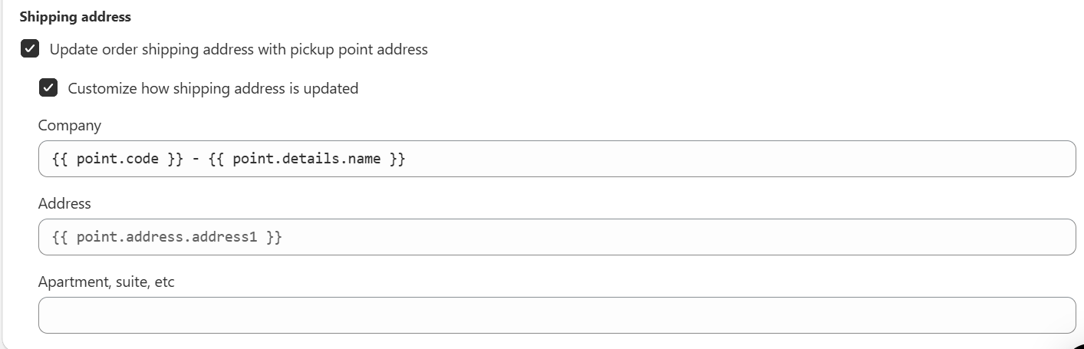Click the Address field label
Image resolution: width=1084 pixels, height=349 pixels.
point(64,203)
